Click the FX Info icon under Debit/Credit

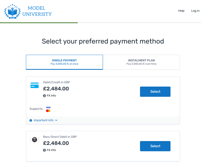tap(44, 96)
